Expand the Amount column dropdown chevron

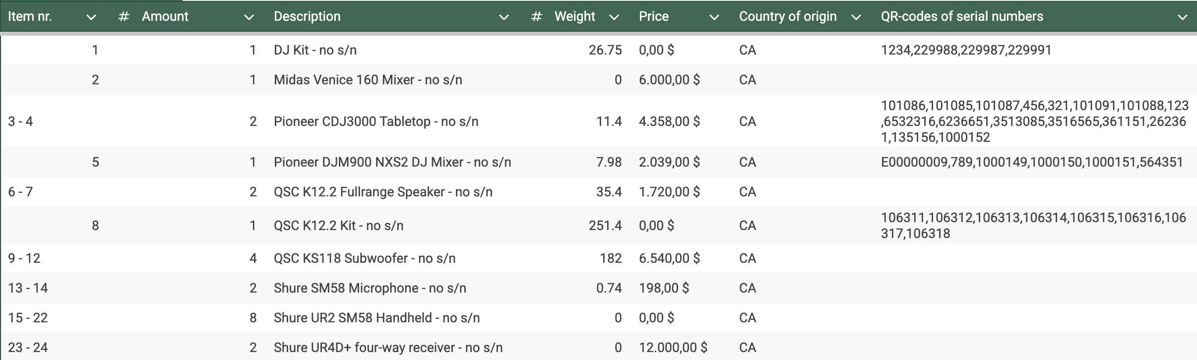click(x=249, y=17)
